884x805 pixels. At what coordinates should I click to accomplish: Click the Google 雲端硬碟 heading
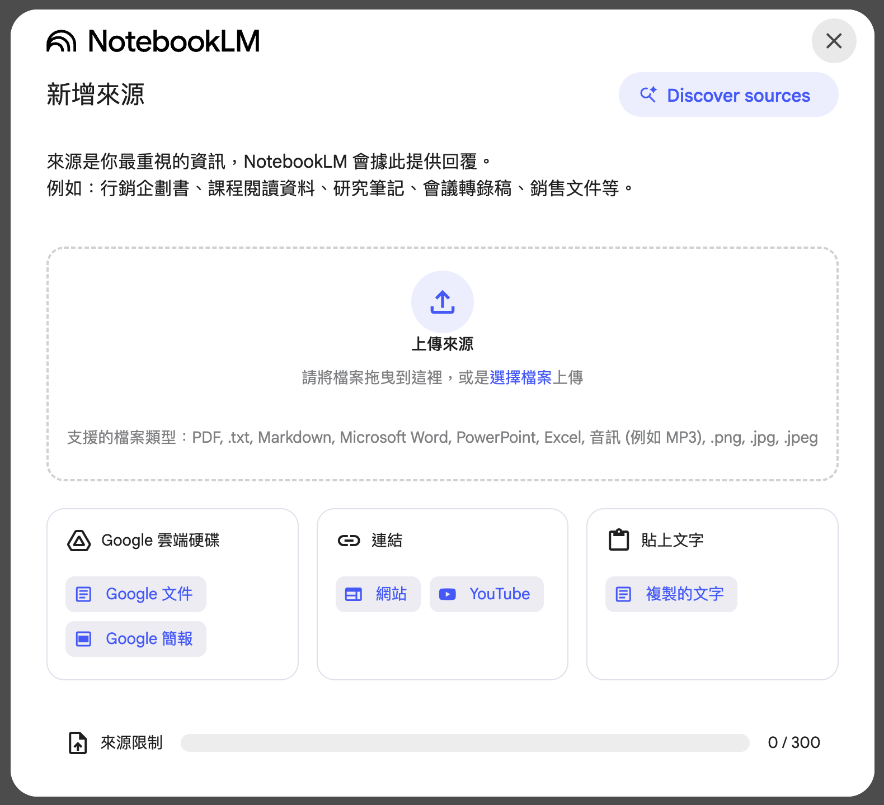161,541
